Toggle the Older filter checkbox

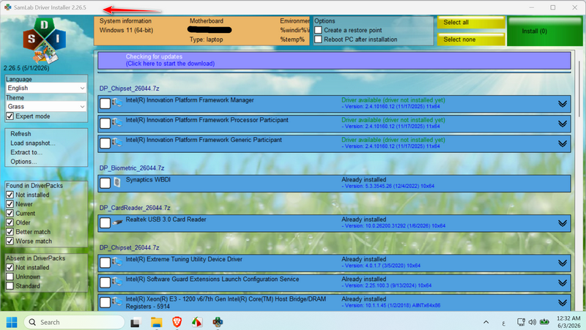[10, 222]
